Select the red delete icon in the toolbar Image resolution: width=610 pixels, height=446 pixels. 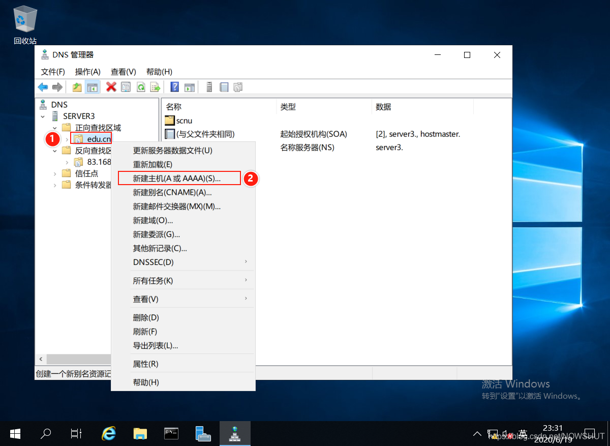coord(110,86)
